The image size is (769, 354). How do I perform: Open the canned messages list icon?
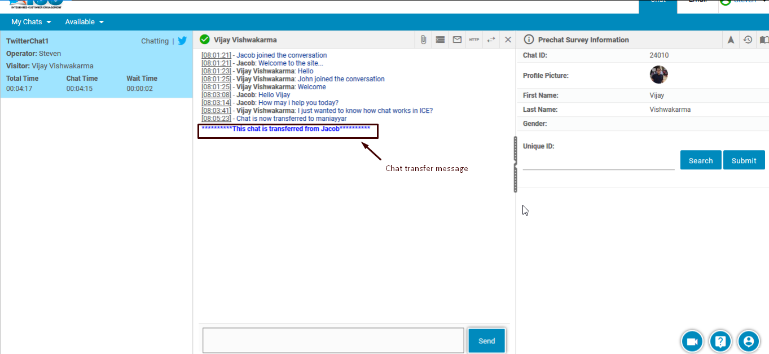440,40
